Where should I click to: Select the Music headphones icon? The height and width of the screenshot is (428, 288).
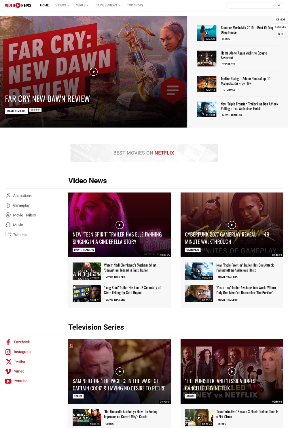8,225
